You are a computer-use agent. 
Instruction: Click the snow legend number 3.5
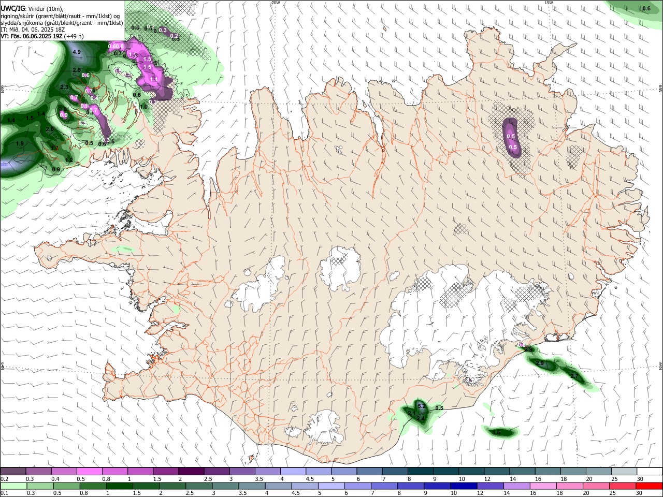258,479
